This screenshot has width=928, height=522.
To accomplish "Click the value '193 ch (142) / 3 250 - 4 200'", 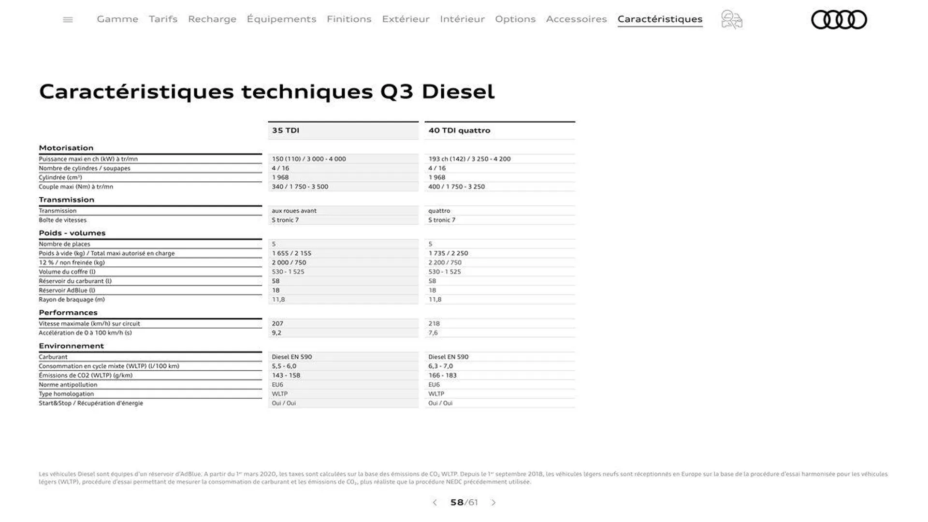I will coord(469,159).
